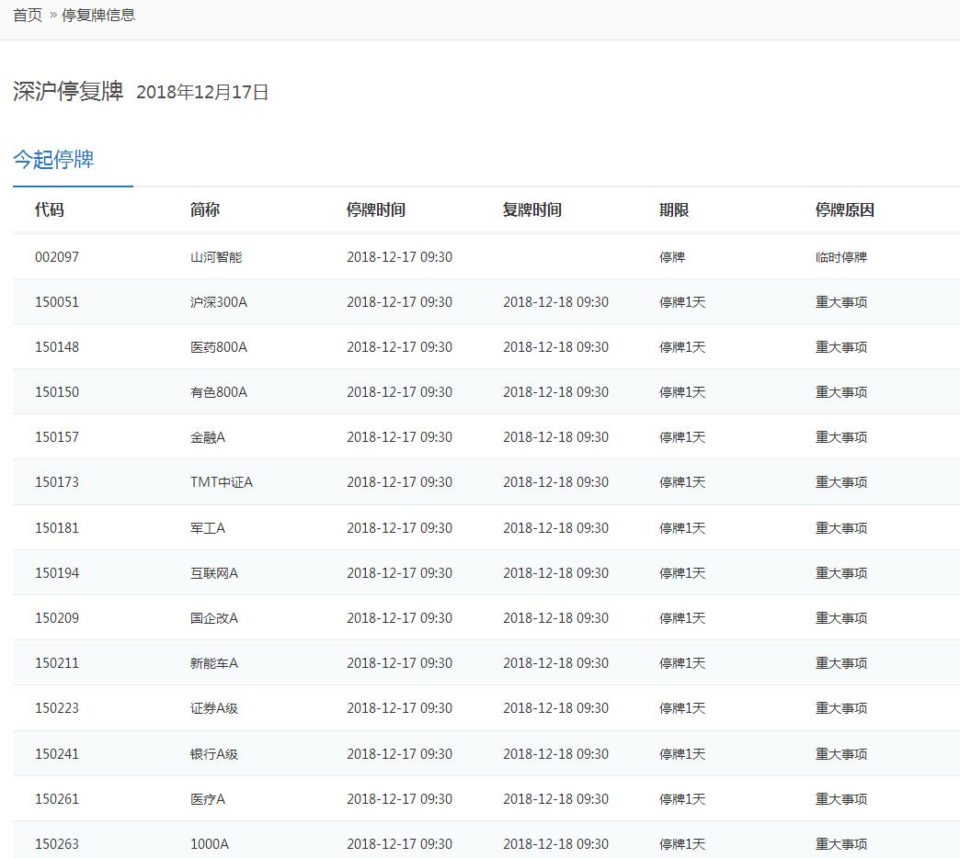This screenshot has width=960, height=858.
Task: Click the 首页 breadcrumb link
Action: (x=28, y=15)
